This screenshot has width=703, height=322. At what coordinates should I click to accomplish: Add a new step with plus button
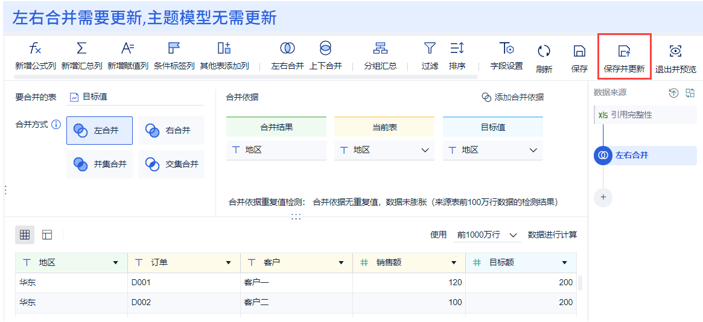click(603, 197)
